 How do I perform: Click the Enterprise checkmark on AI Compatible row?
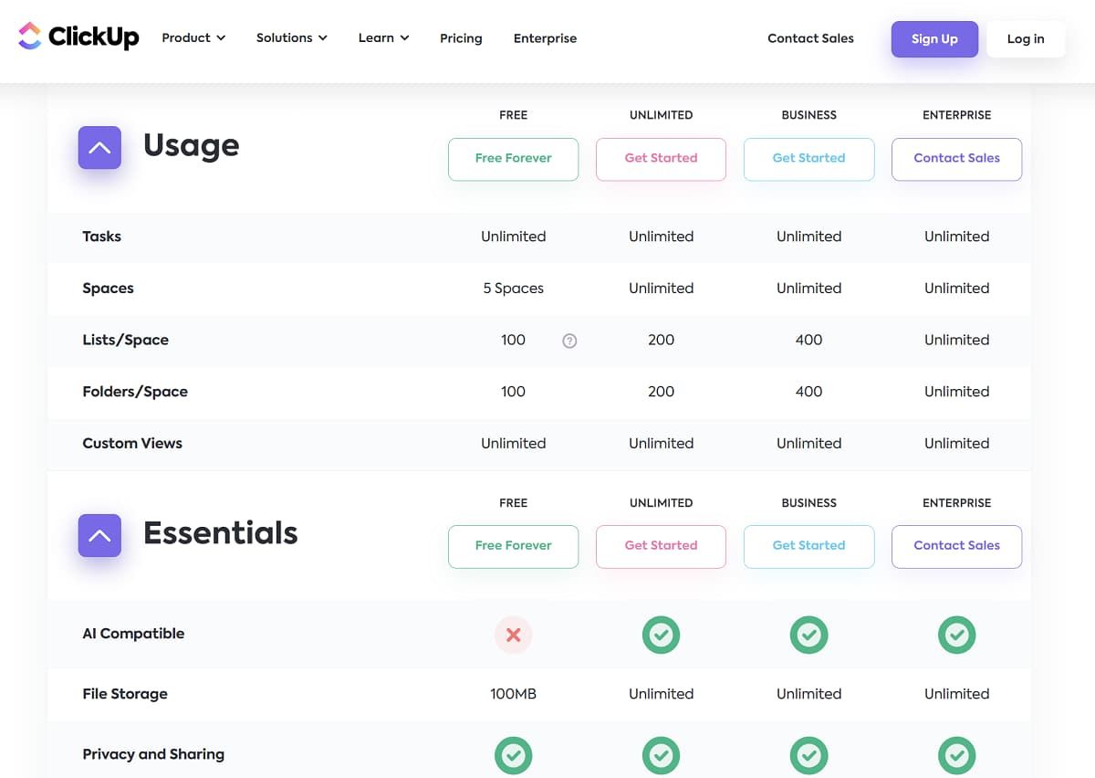pos(956,634)
